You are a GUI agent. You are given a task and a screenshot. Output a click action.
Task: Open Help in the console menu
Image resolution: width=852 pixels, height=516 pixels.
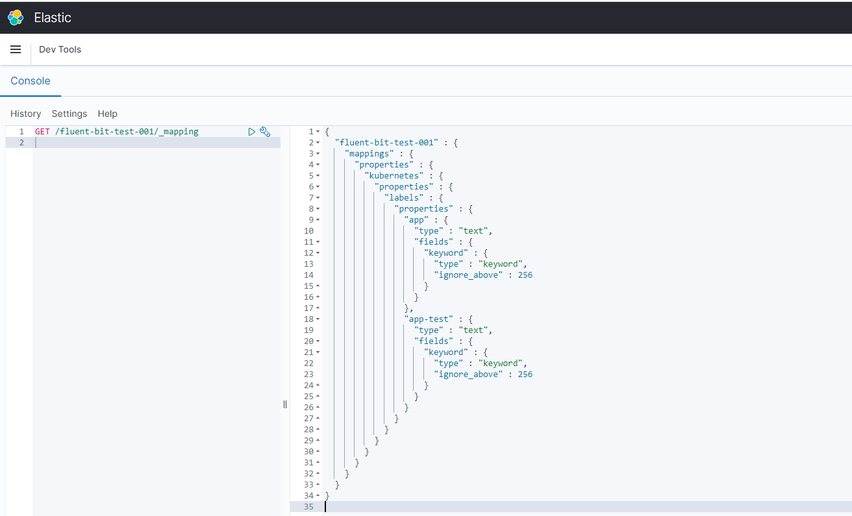pyautogui.click(x=108, y=114)
